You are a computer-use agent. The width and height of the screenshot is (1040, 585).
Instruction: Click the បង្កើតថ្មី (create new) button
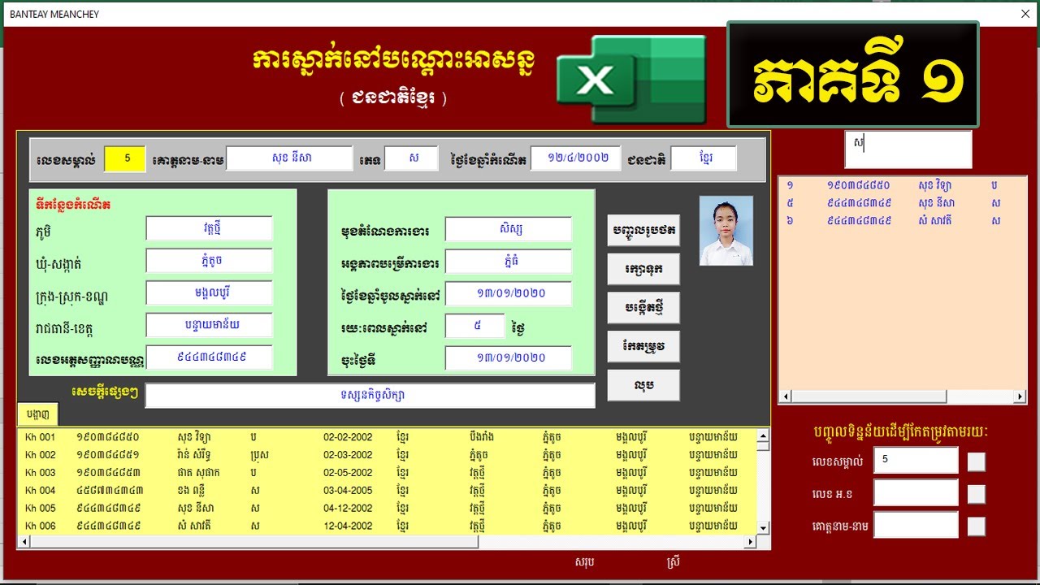click(x=643, y=308)
